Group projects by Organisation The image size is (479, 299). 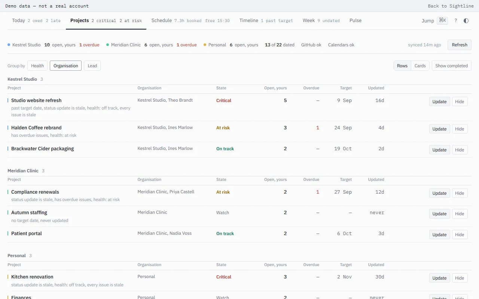pyautogui.click(x=65, y=66)
